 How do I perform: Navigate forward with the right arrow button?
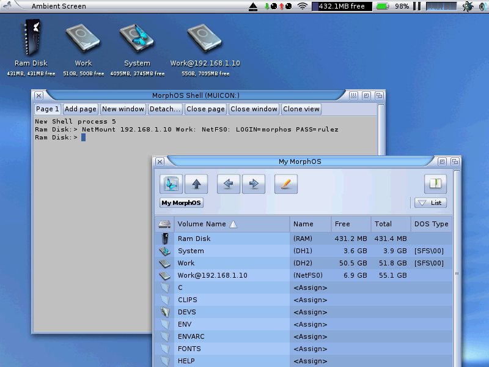point(254,184)
